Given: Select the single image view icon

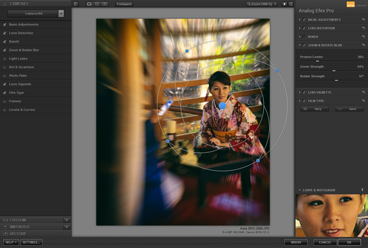Looking at the screenshot, I should click(89, 3).
